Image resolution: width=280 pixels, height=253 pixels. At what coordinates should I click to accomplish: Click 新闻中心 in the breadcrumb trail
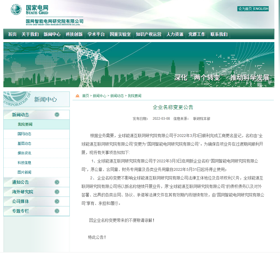99,96
